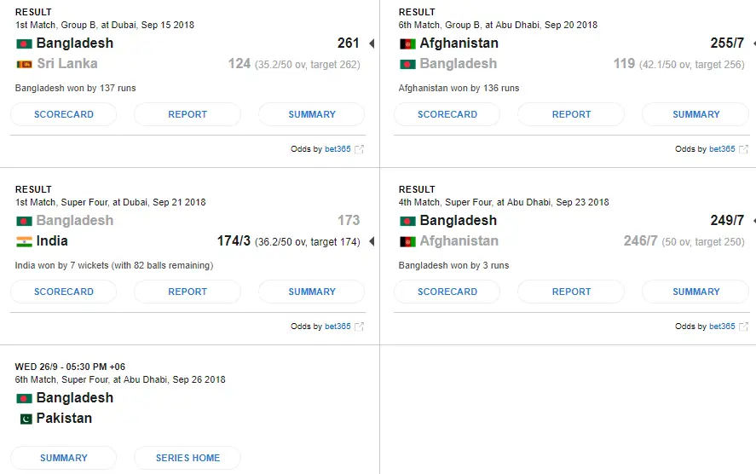Click the India team name
The image size is (756, 474).
(x=52, y=241)
